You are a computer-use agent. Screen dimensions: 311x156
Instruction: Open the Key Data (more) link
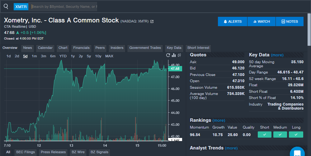point(277,55)
